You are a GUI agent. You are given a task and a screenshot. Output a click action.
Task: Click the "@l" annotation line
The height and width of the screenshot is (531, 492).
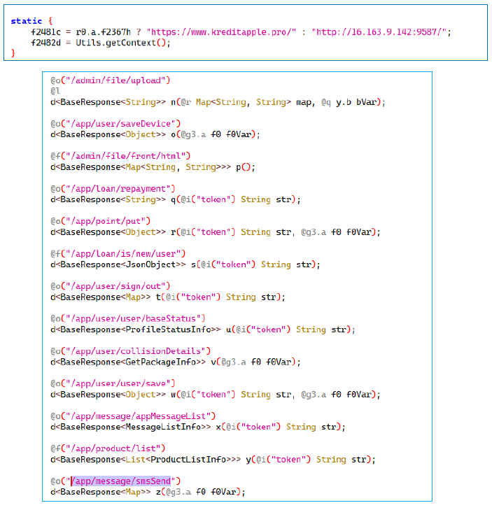click(55, 91)
